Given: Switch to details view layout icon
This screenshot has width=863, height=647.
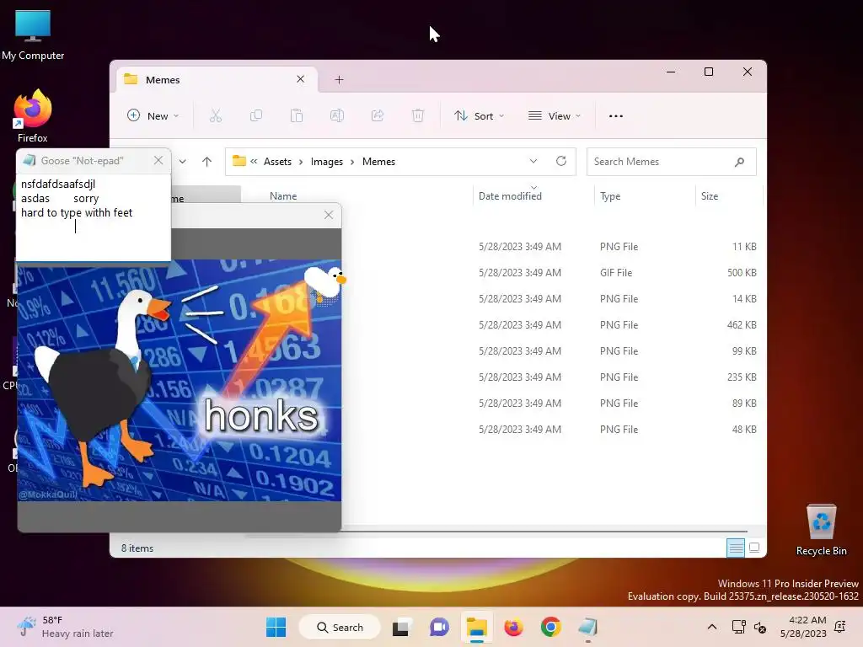Looking at the screenshot, I should pos(736,548).
